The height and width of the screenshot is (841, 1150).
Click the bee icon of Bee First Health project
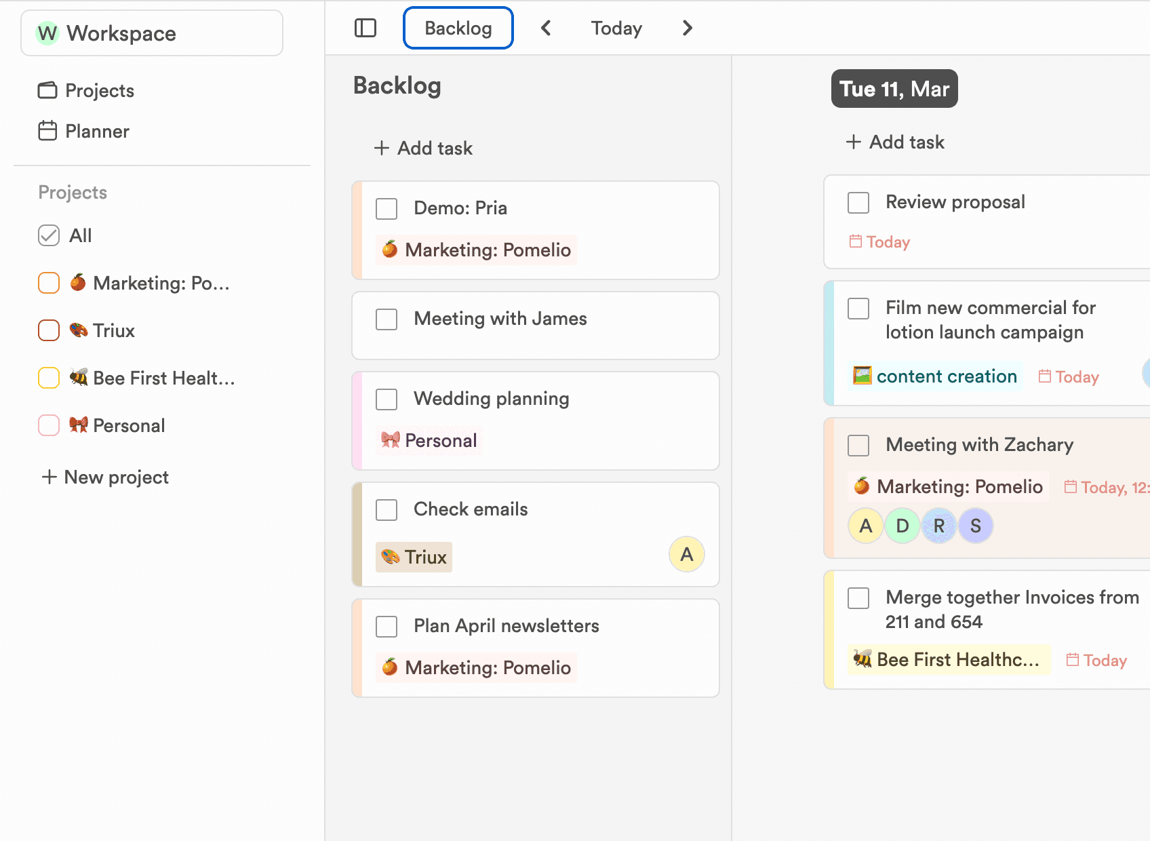[x=79, y=378]
